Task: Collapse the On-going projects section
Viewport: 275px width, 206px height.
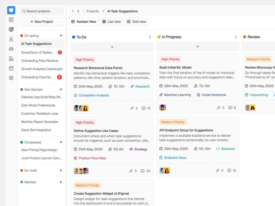Action: coord(61,36)
